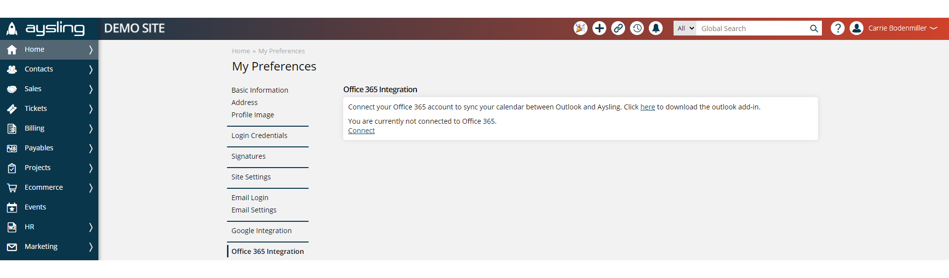The width and height of the screenshot is (949, 278).
Task: Open the notifications bell icon
Action: pyautogui.click(x=656, y=28)
